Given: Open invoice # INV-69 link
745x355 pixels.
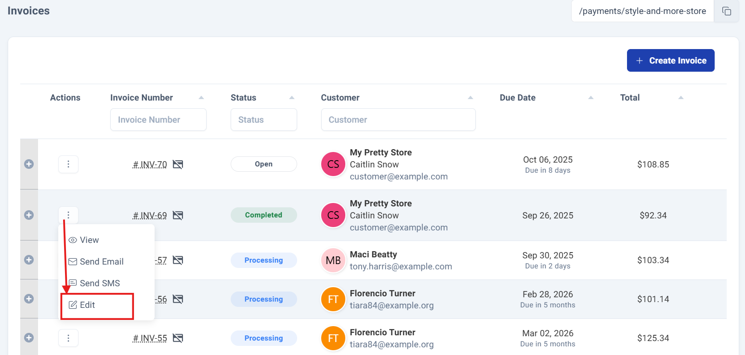Looking at the screenshot, I should coord(150,215).
